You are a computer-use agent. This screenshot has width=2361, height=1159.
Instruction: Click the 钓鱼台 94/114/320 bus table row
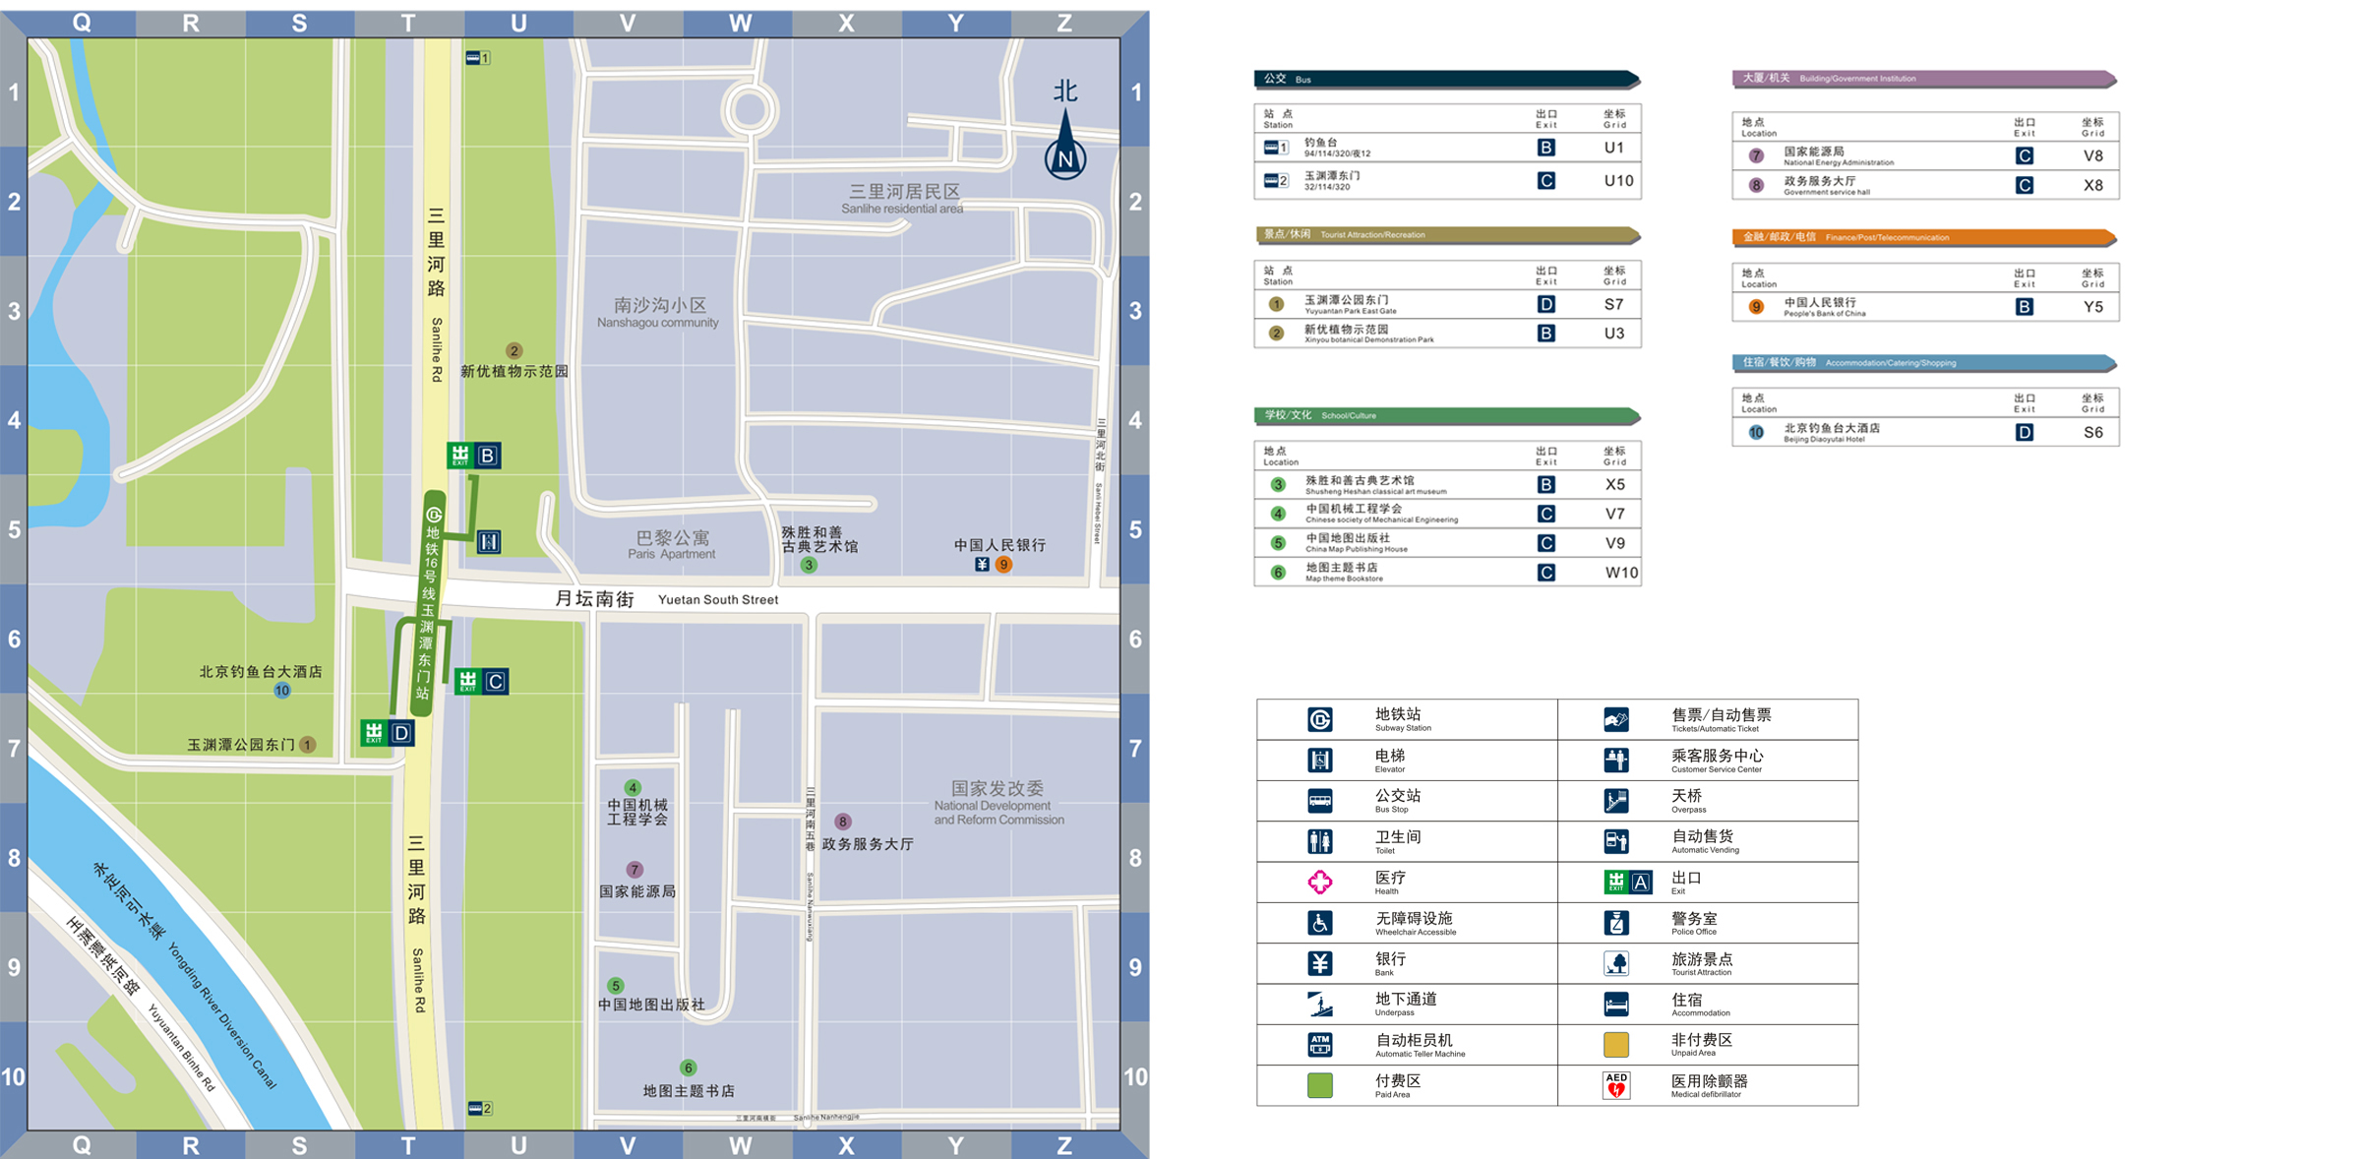pyautogui.click(x=1447, y=148)
